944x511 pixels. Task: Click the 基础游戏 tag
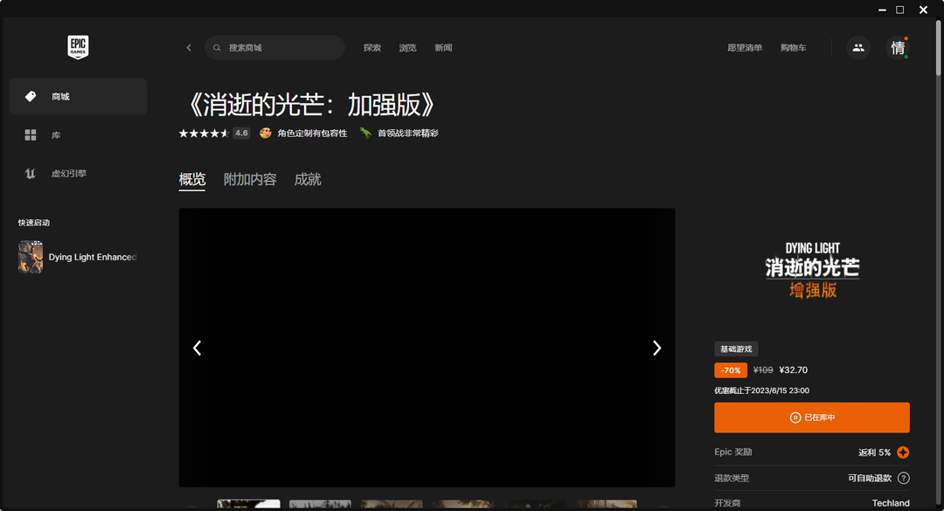[x=736, y=349]
